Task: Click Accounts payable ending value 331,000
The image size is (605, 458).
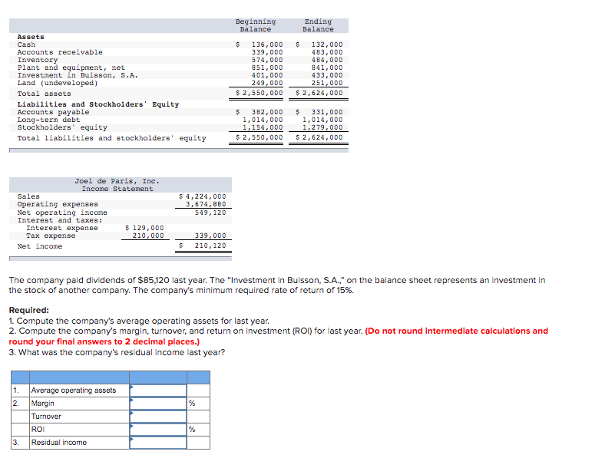Action: click(x=327, y=112)
